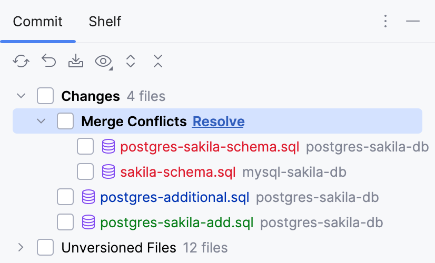Screen dimensions: 435x263
Task: Check the Merge Conflicts checkbox
Action: click(x=65, y=122)
